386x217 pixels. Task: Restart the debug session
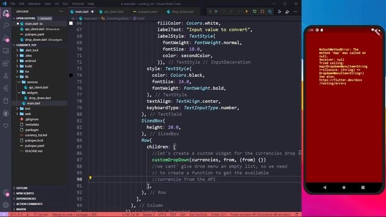(255, 11)
